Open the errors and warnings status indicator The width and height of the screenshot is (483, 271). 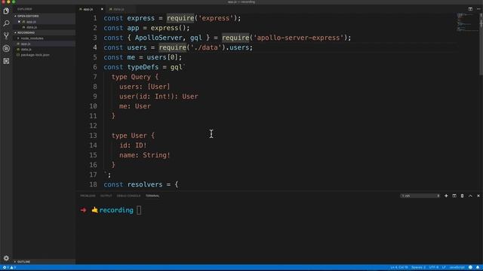[x=9, y=268]
